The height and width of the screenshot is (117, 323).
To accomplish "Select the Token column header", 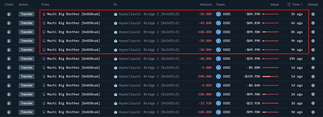I will click(220, 5).
